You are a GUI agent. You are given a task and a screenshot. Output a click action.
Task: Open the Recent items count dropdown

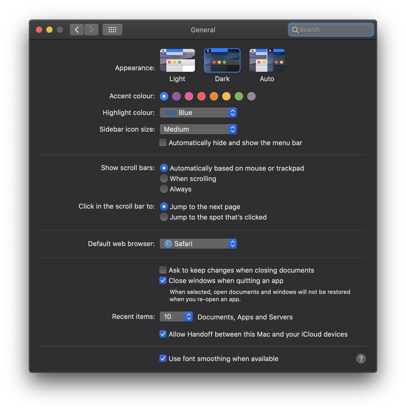point(176,317)
